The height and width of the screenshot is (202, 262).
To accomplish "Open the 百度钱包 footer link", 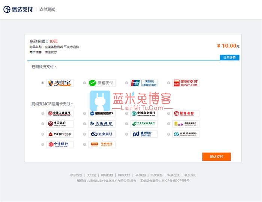I will tap(156, 175).
